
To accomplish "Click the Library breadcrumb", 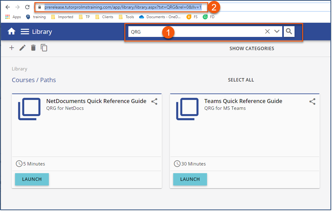I will [x=19, y=69].
